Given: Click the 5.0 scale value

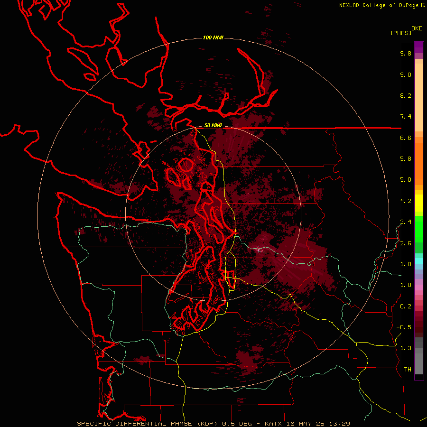Looking at the screenshot, I should (406, 180).
